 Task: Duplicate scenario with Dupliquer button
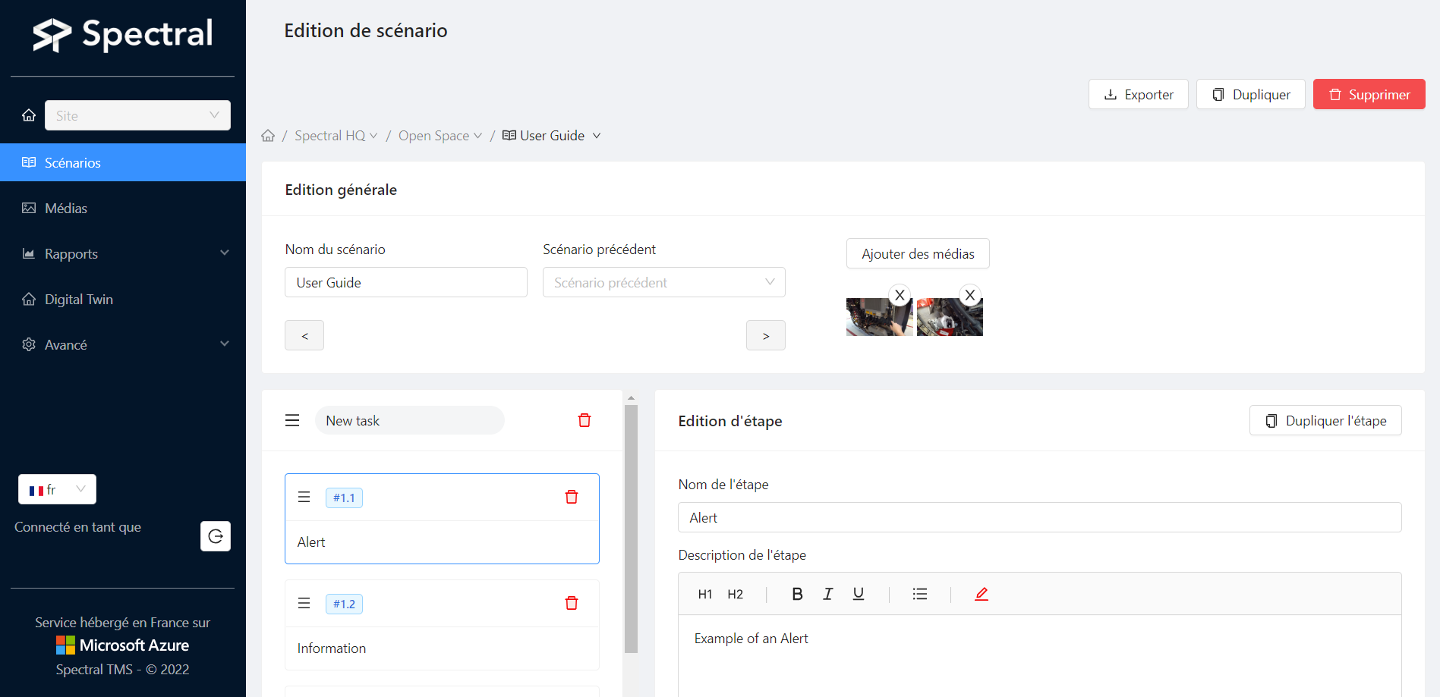click(x=1250, y=94)
